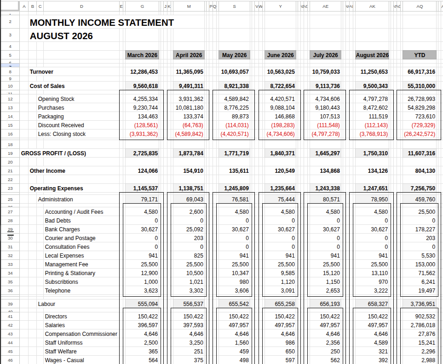Click column header AQ
This screenshot has height=364, width=443.
pos(420,6)
